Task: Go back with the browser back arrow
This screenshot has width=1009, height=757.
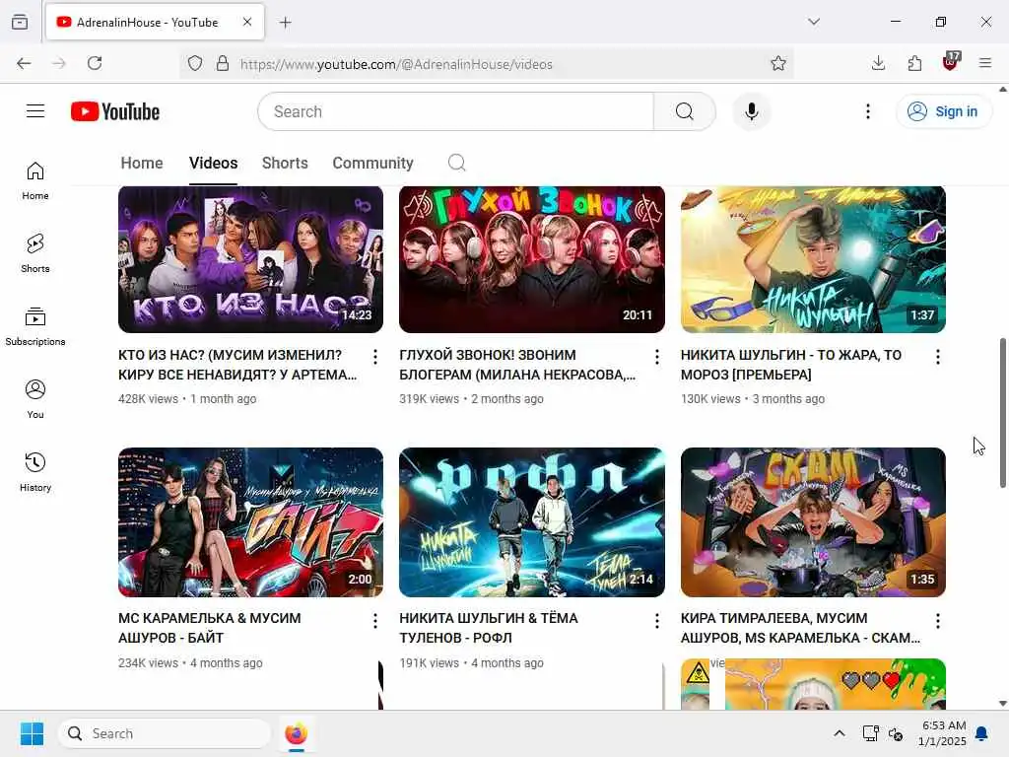Action: 24,63
